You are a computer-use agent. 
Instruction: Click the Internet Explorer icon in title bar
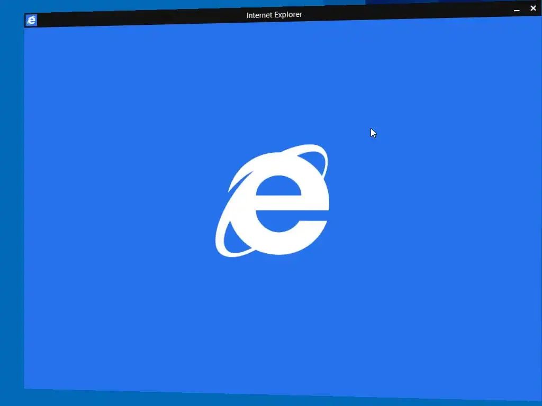31,21
